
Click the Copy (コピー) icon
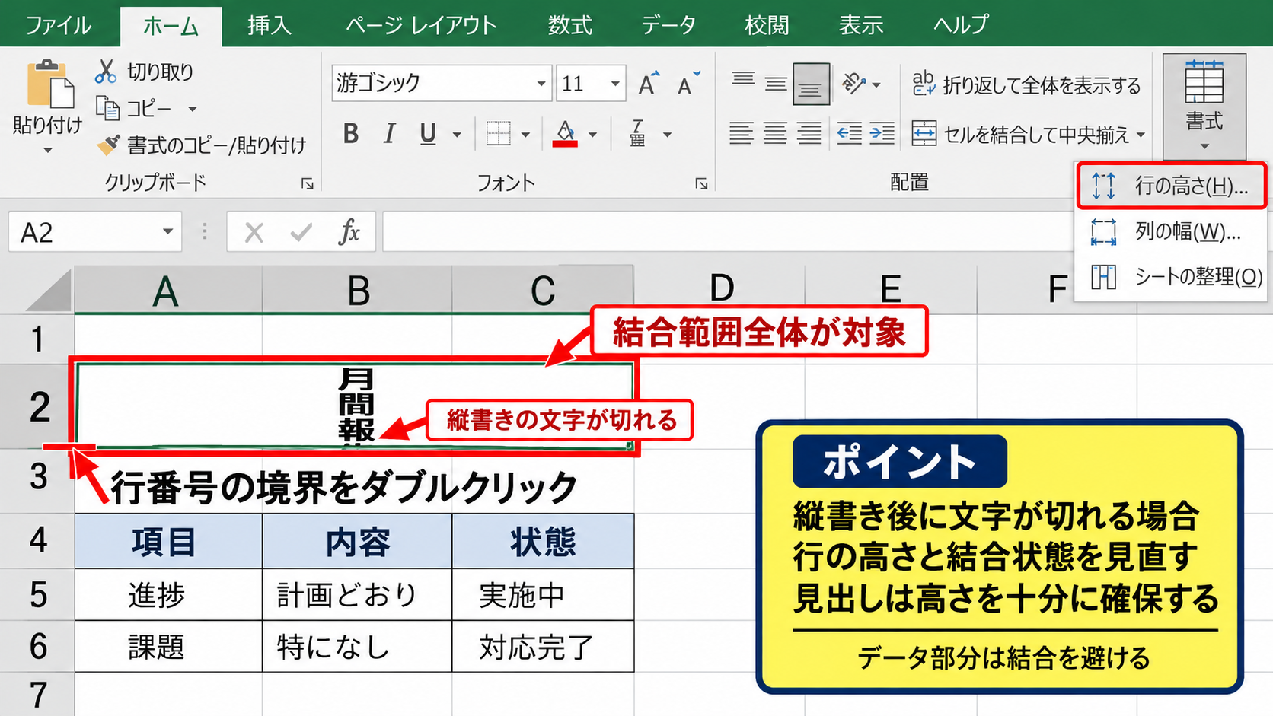pos(107,108)
